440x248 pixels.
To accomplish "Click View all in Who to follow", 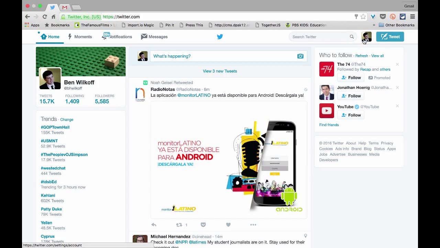I will (x=377, y=56).
